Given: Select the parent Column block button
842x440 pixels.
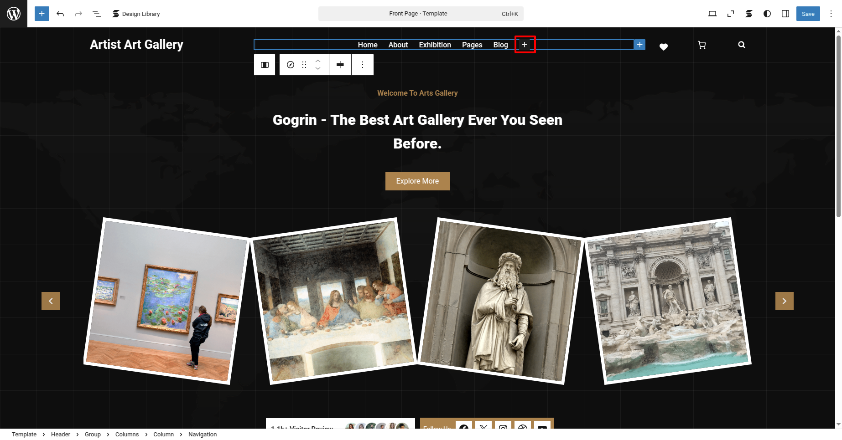Looking at the screenshot, I should 265,65.
